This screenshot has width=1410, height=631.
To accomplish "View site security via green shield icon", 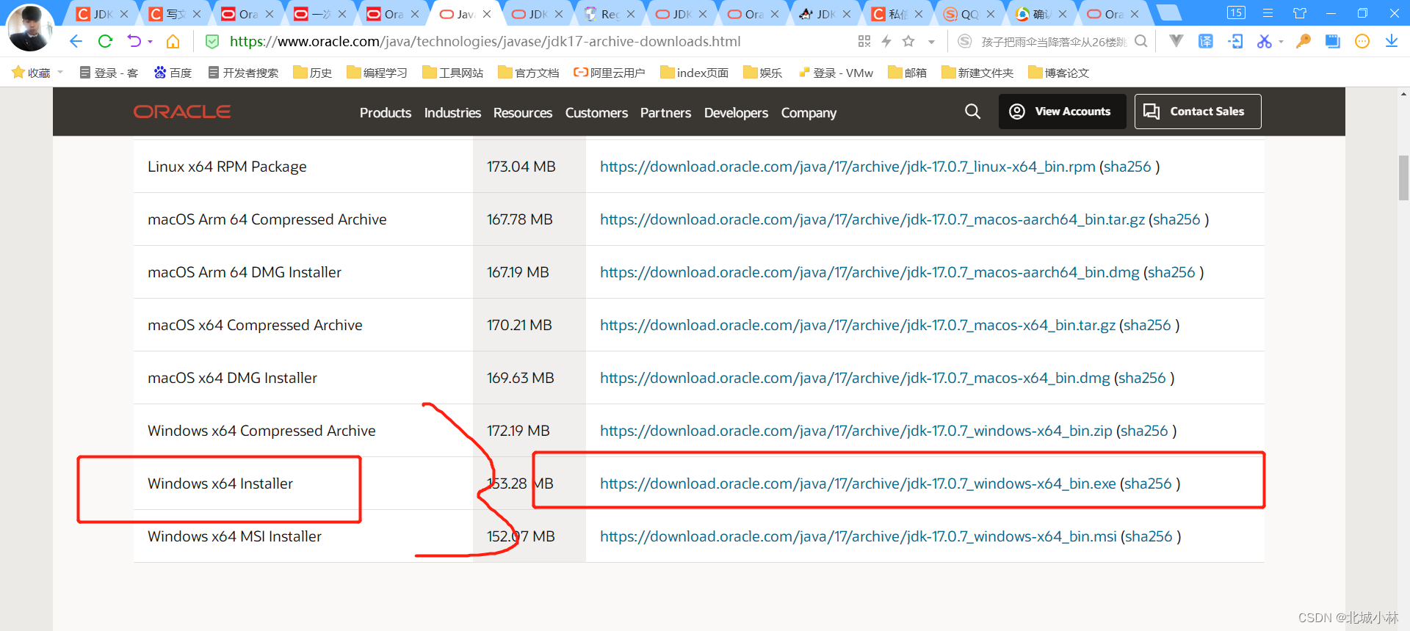I will [x=212, y=41].
